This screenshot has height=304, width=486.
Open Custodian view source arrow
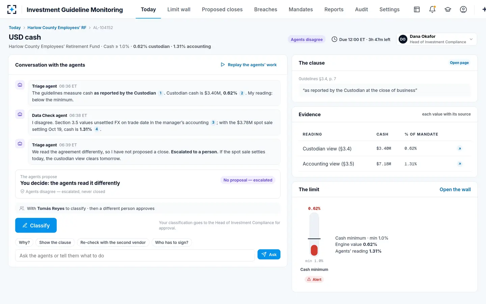(x=460, y=149)
